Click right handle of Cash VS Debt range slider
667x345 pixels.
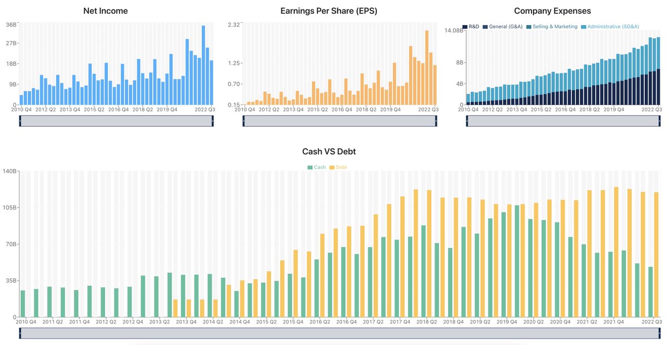[x=660, y=333]
